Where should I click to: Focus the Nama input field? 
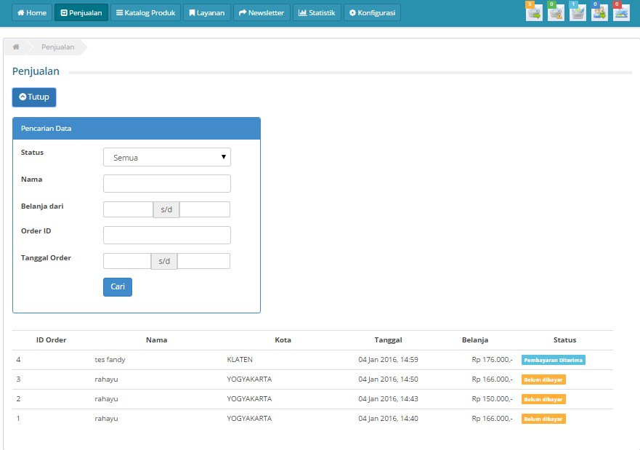coord(167,183)
